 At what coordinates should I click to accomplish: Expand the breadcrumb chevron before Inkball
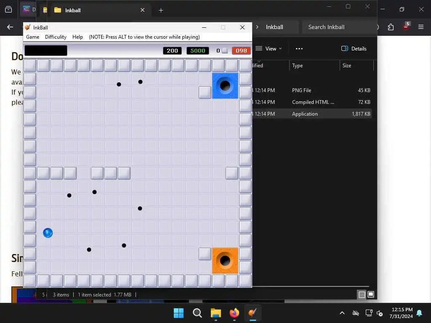tap(257, 27)
